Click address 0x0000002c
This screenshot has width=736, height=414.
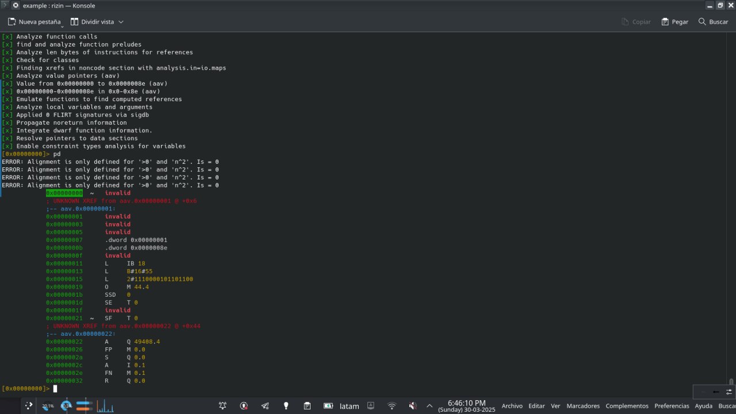(x=64, y=365)
